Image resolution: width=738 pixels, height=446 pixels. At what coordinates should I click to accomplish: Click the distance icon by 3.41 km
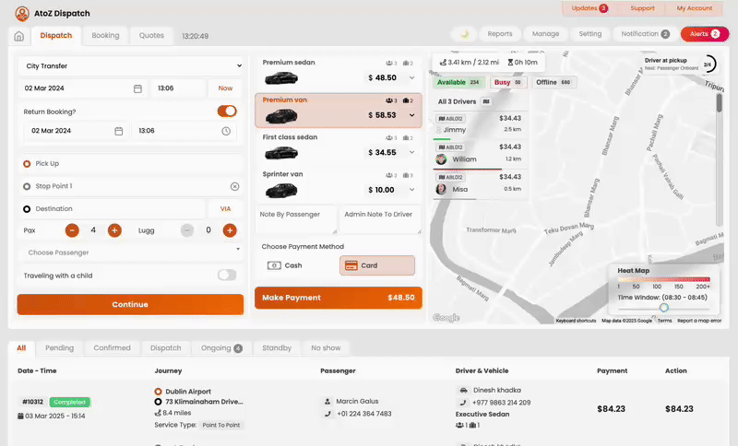click(x=443, y=62)
